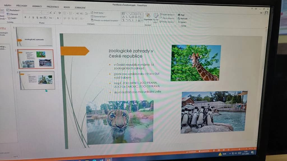Select slide 1 thumbnail zoologická zahrada

tap(34, 37)
